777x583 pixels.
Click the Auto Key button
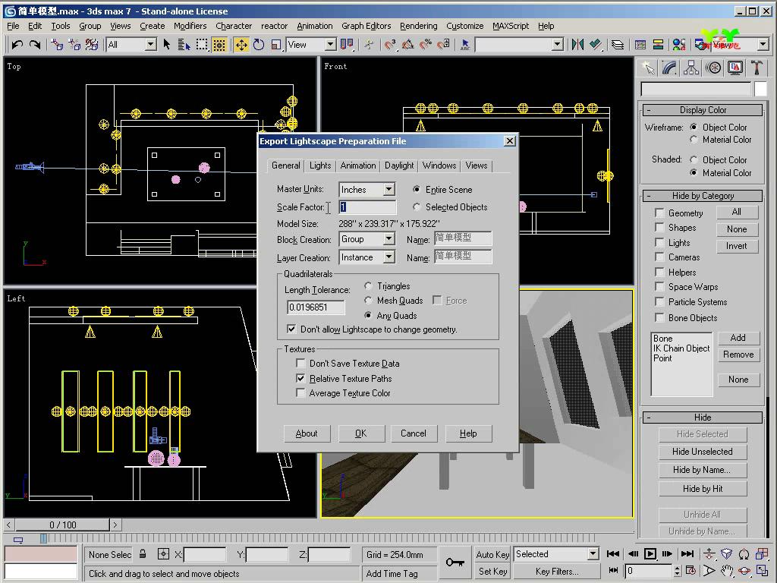pyautogui.click(x=492, y=554)
